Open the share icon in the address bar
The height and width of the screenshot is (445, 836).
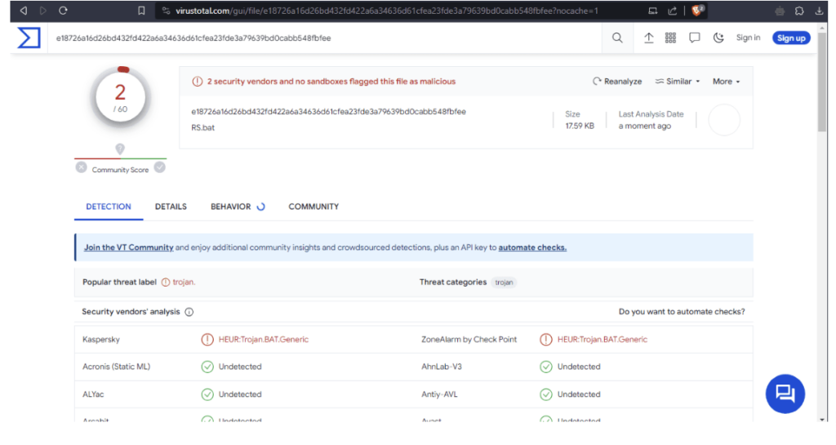click(673, 11)
